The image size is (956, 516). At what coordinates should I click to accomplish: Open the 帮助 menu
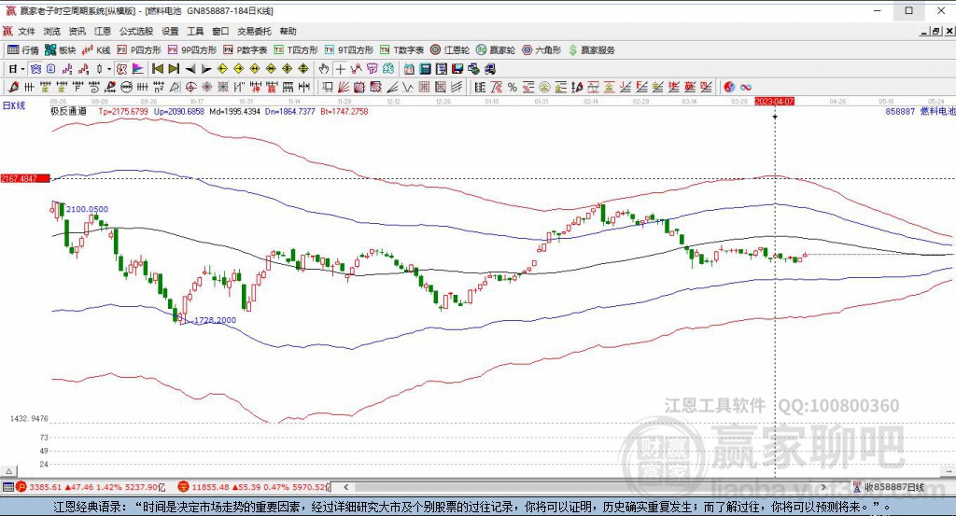[x=288, y=31]
